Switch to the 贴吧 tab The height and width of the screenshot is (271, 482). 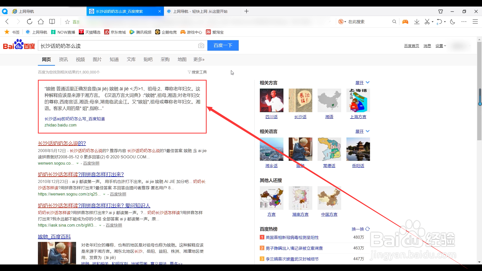pos(148,59)
